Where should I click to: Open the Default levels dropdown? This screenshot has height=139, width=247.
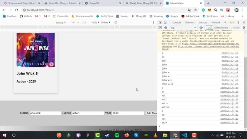pyautogui.click(x=221, y=27)
